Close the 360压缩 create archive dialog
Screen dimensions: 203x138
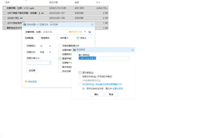pos(92,24)
